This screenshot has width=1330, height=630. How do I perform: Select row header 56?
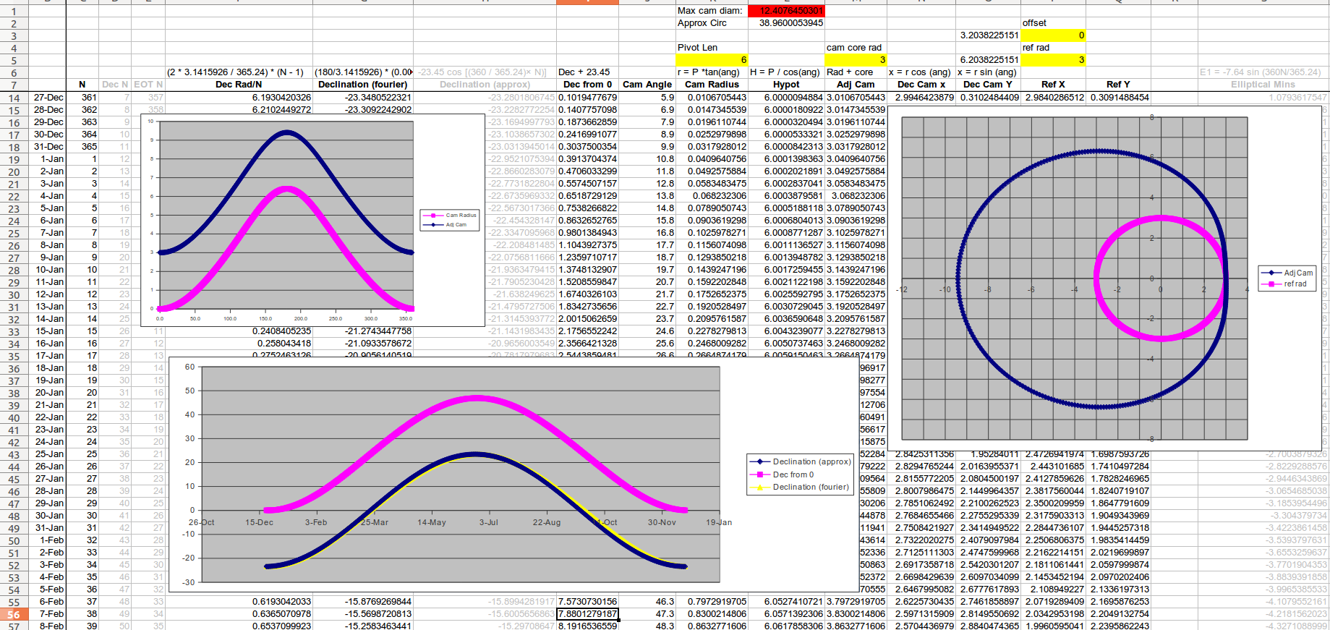click(x=14, y=614)
